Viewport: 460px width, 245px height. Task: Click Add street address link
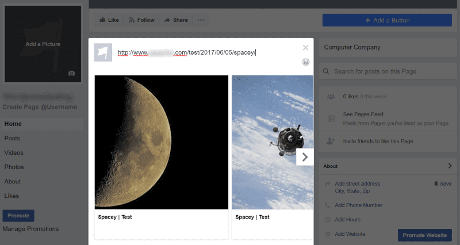pos(358,183)
